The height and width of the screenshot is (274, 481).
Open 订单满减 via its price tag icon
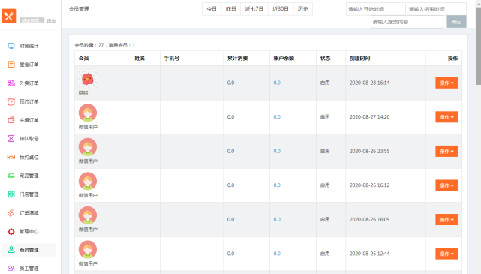pos(11,213)
